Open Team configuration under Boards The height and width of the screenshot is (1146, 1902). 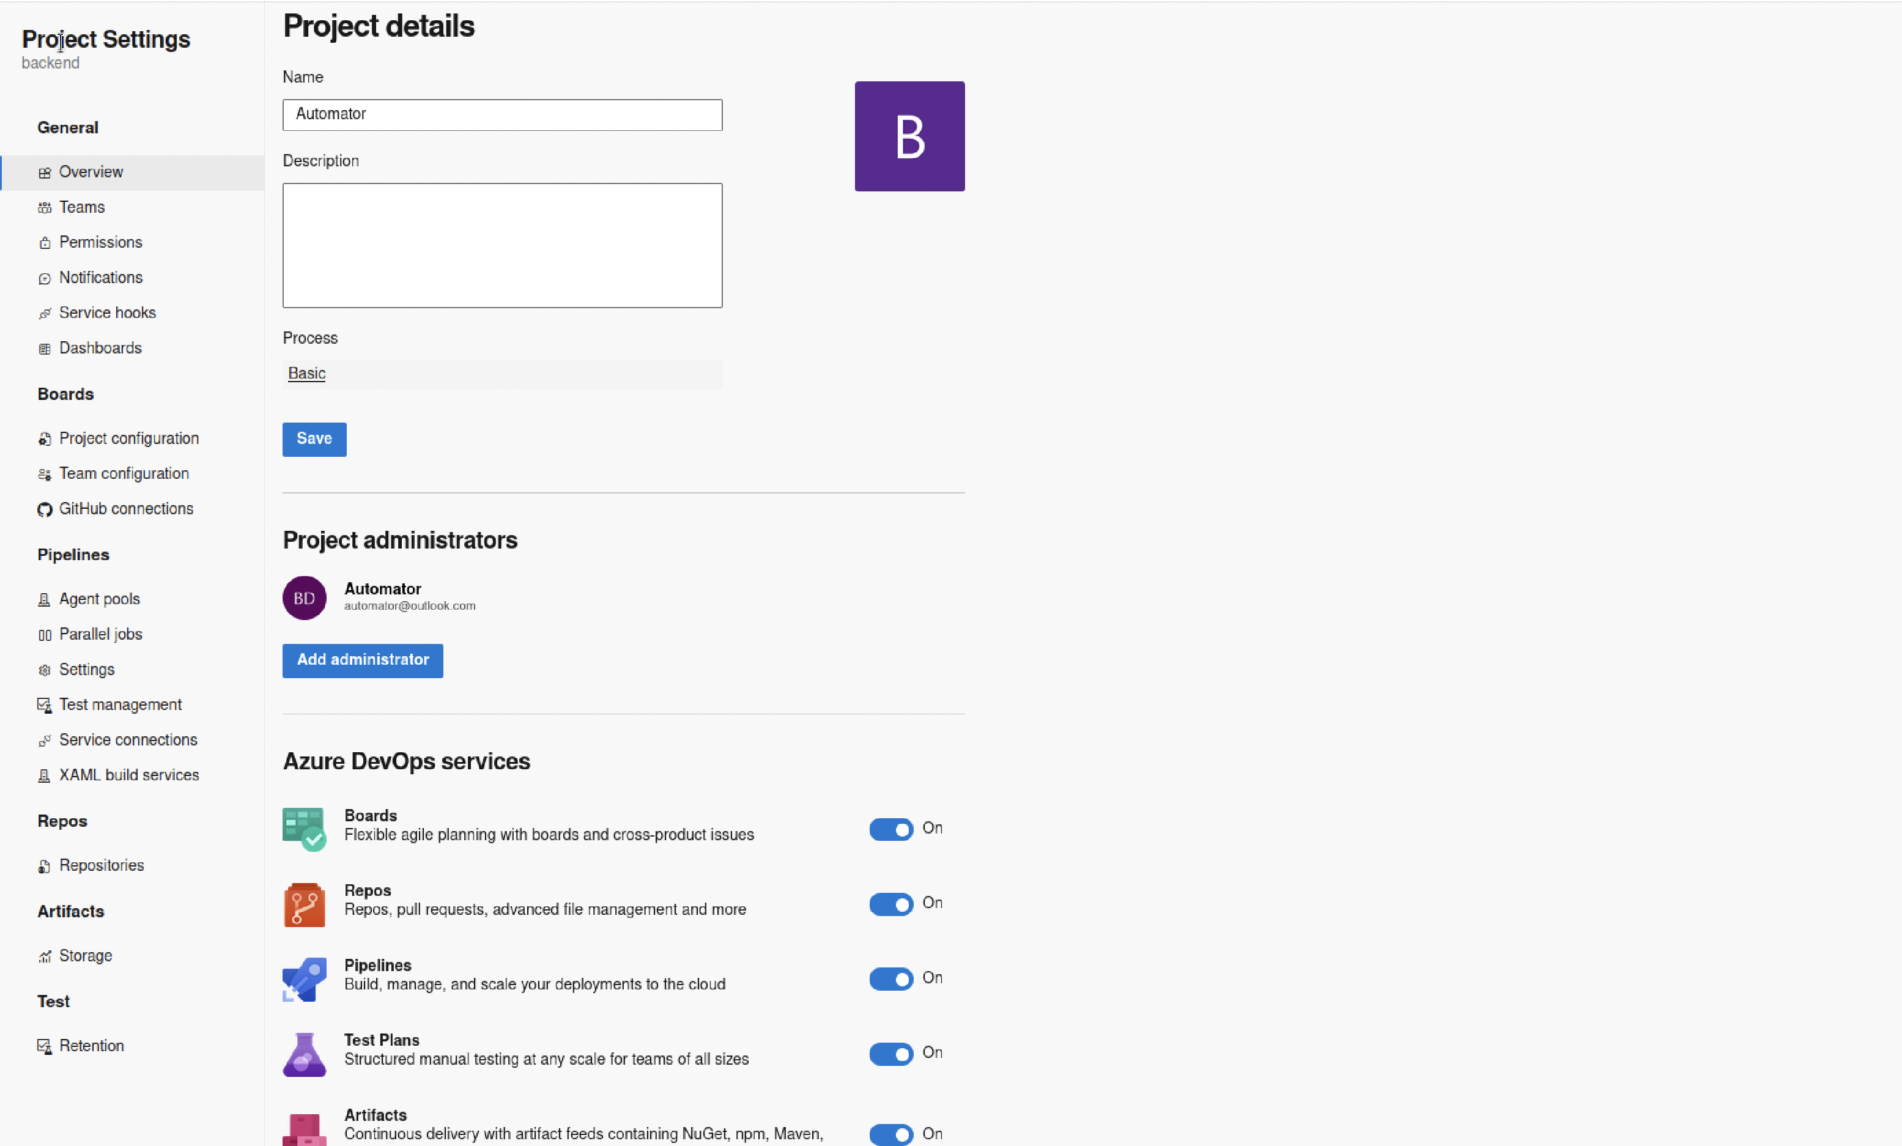coord(133,475)
